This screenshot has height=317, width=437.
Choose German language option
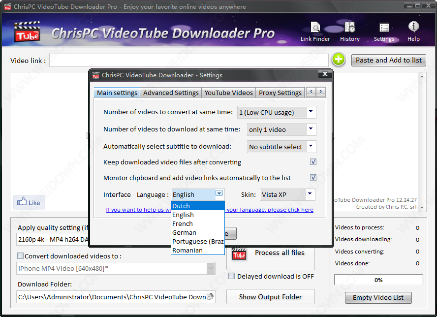198,232
